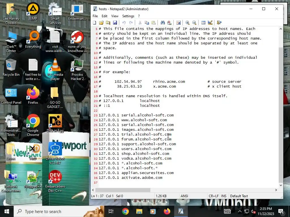
Task: Open the notification center icon
Action: (281, 211)
